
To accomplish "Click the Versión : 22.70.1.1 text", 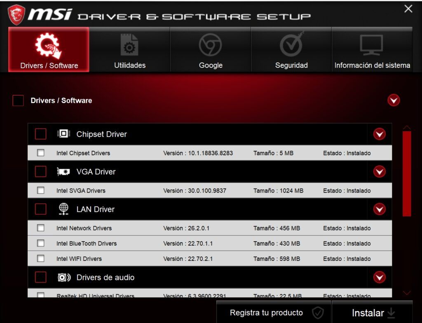I will click(188, 244).
